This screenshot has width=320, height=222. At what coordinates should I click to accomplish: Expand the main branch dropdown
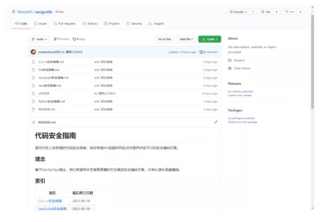(x=39, y=39)
